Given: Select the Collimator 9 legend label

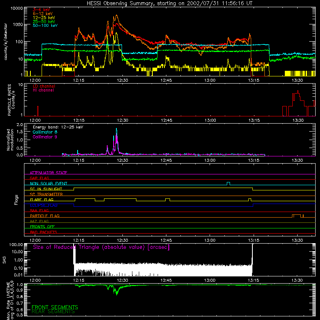Looking at the screenshot, I should click(x=45, y=137).
